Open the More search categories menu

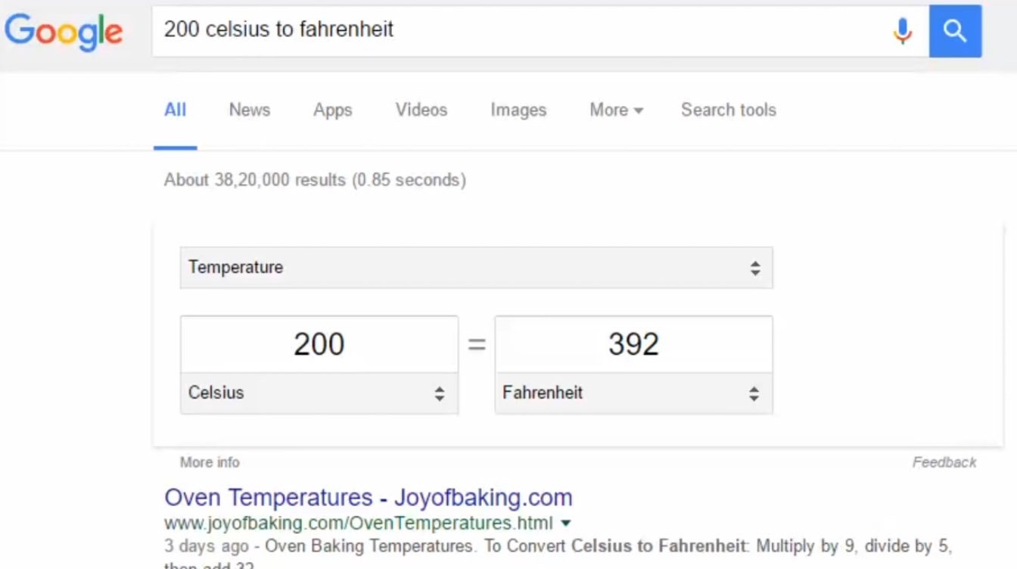tap(616, 110)
